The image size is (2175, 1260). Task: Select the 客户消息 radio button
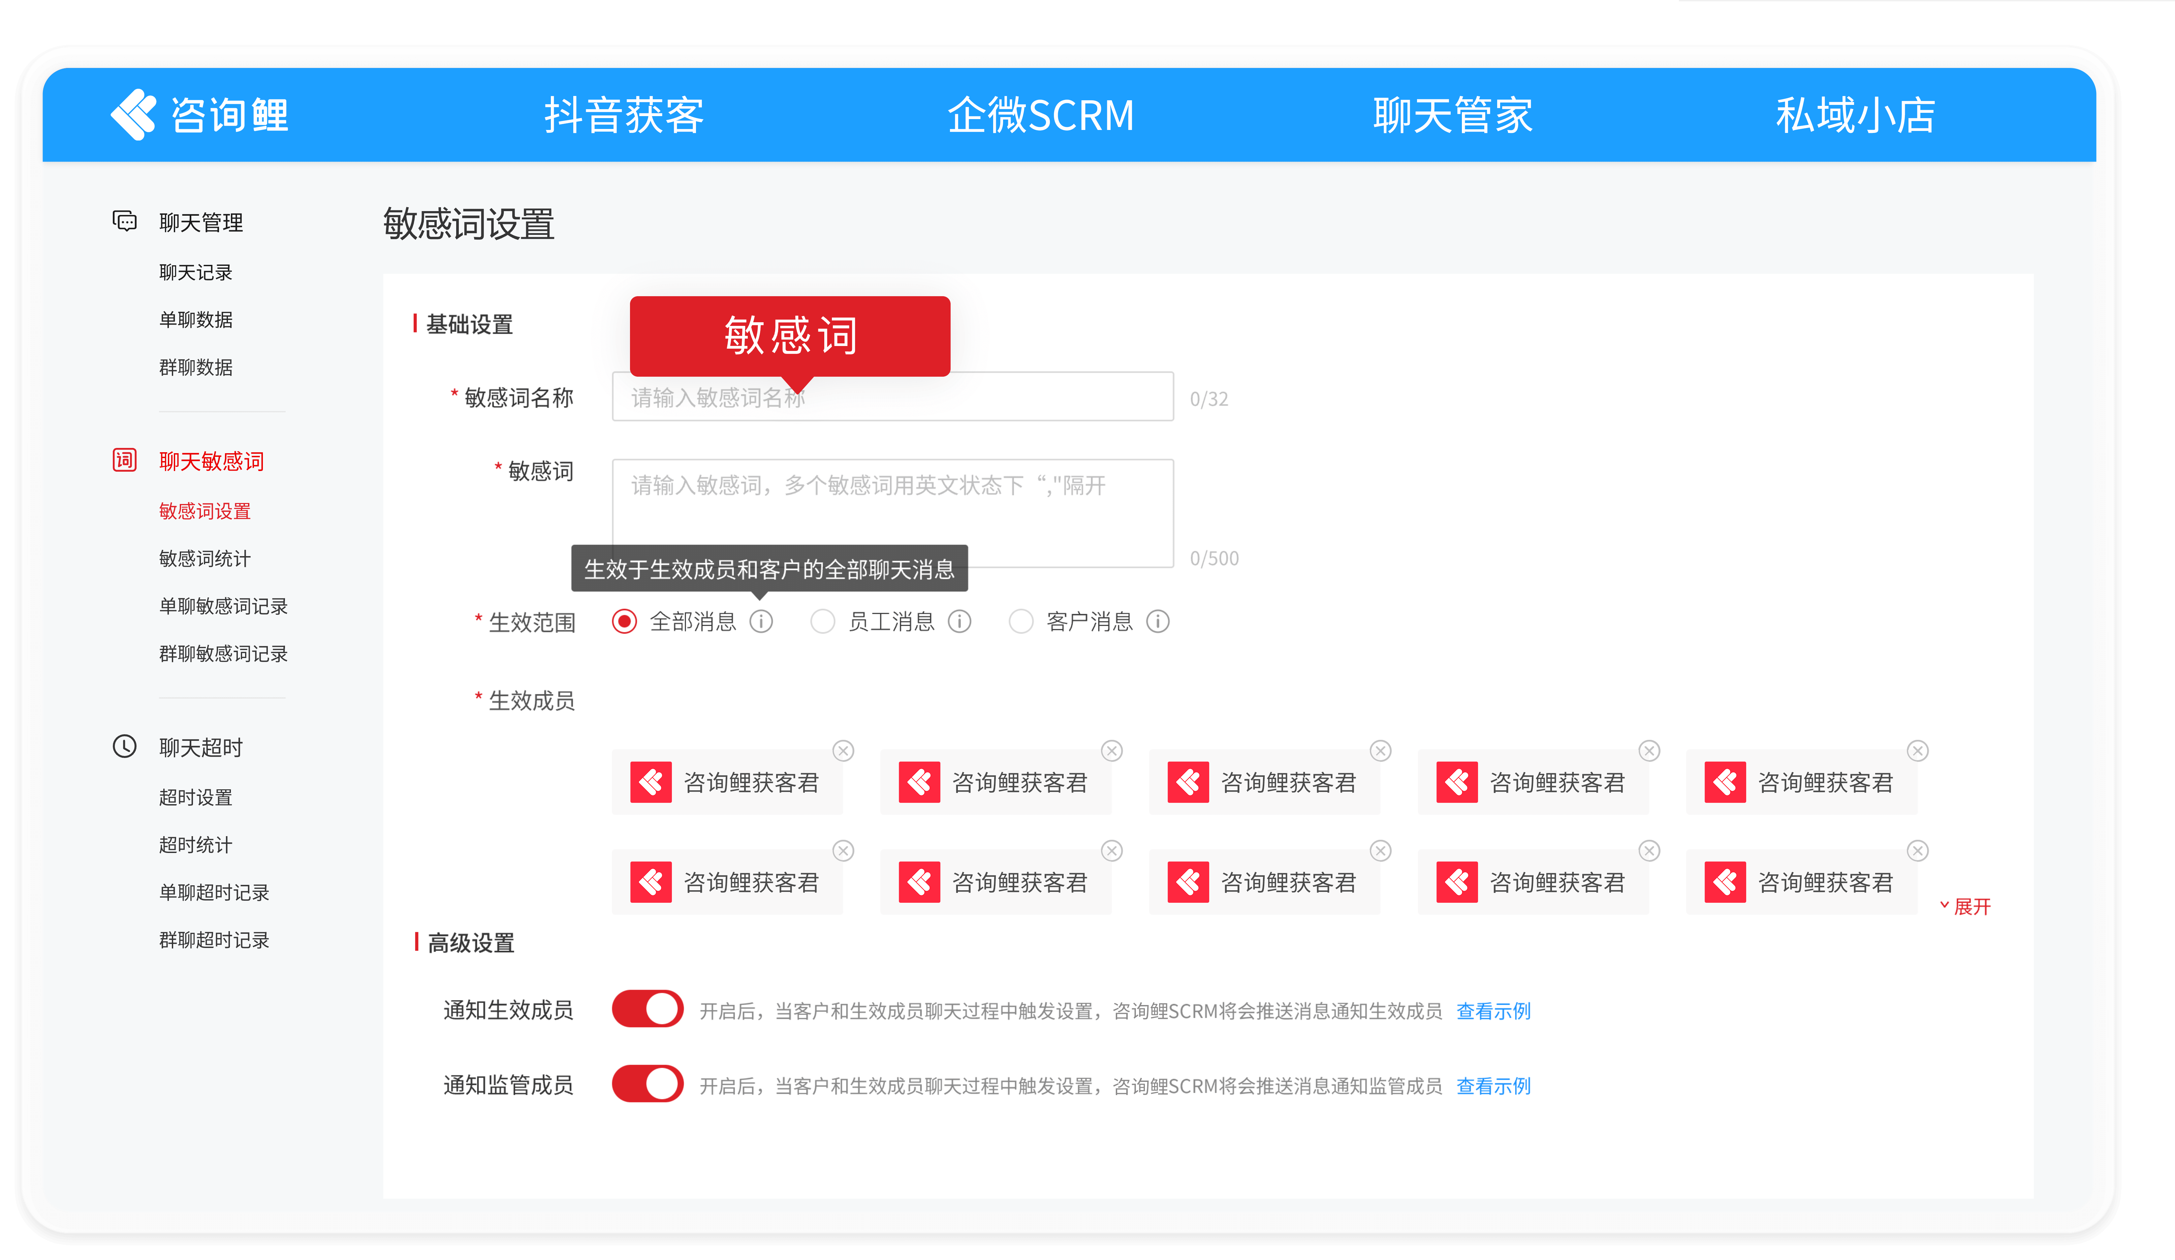[1021, 621]
